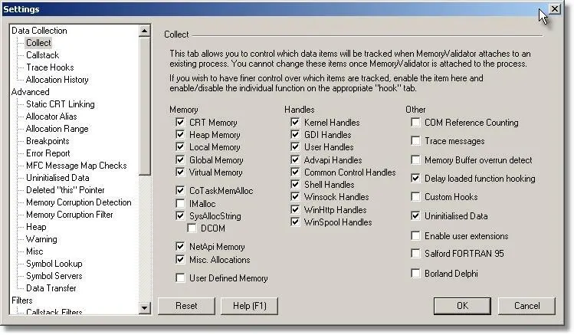
Task: Close the Settings window
Action: (555, 8)
